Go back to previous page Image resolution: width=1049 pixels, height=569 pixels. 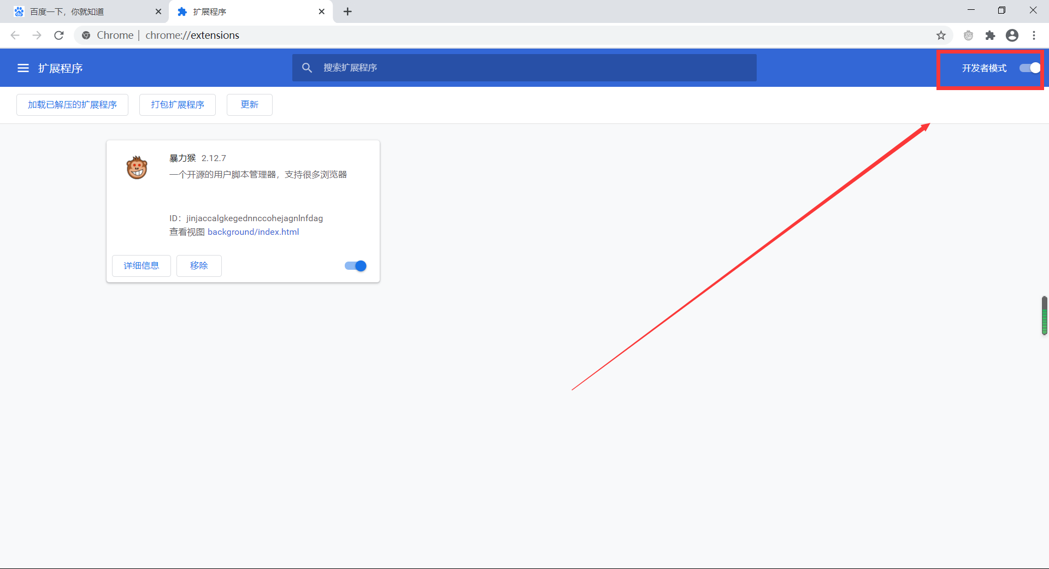(x=15, y=35)
